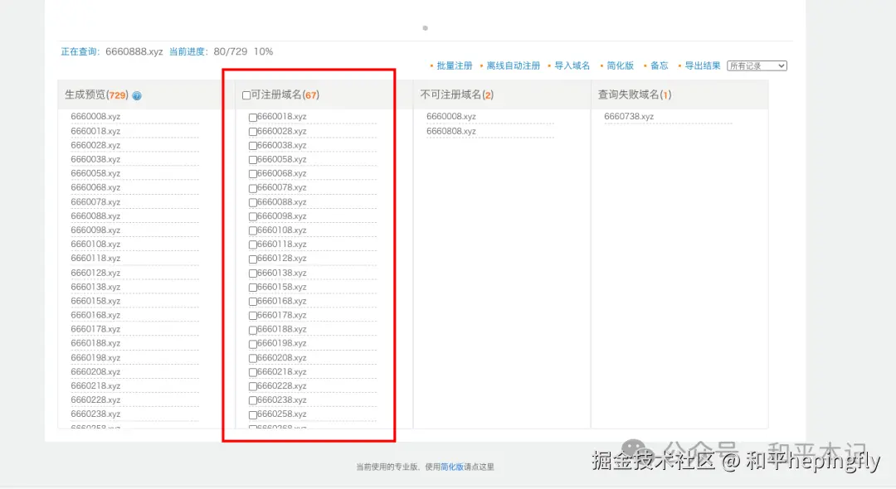Select 6660068.xyz in the 生成预览 list
Screen dimensions: 896x489
[x=95, y=187]
